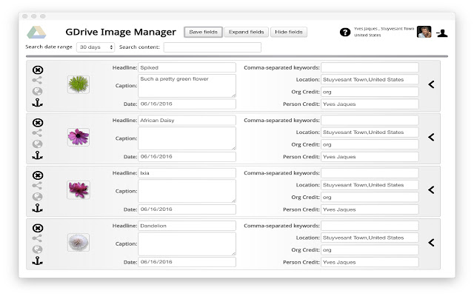Click globe icon in Dandelion row
This screenshot has width=474, height=296.
click(x=38, y=249)
